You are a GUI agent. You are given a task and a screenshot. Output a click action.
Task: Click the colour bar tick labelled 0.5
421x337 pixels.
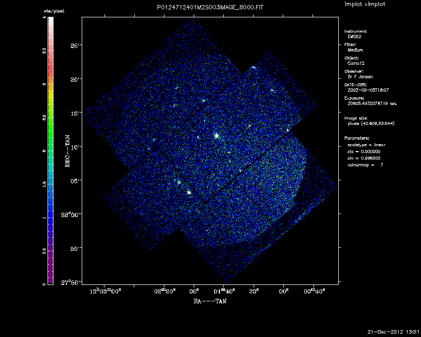(44, 251)
